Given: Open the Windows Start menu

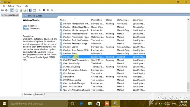Looking at the screenshot, I should tap(4, 104).
